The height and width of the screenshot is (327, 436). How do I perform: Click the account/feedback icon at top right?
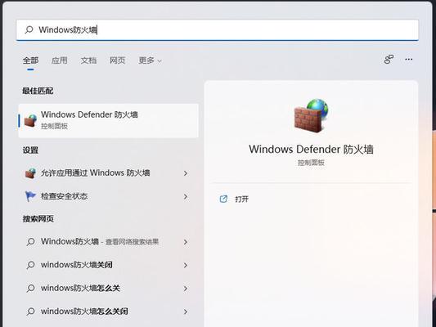tap(389, 59)
